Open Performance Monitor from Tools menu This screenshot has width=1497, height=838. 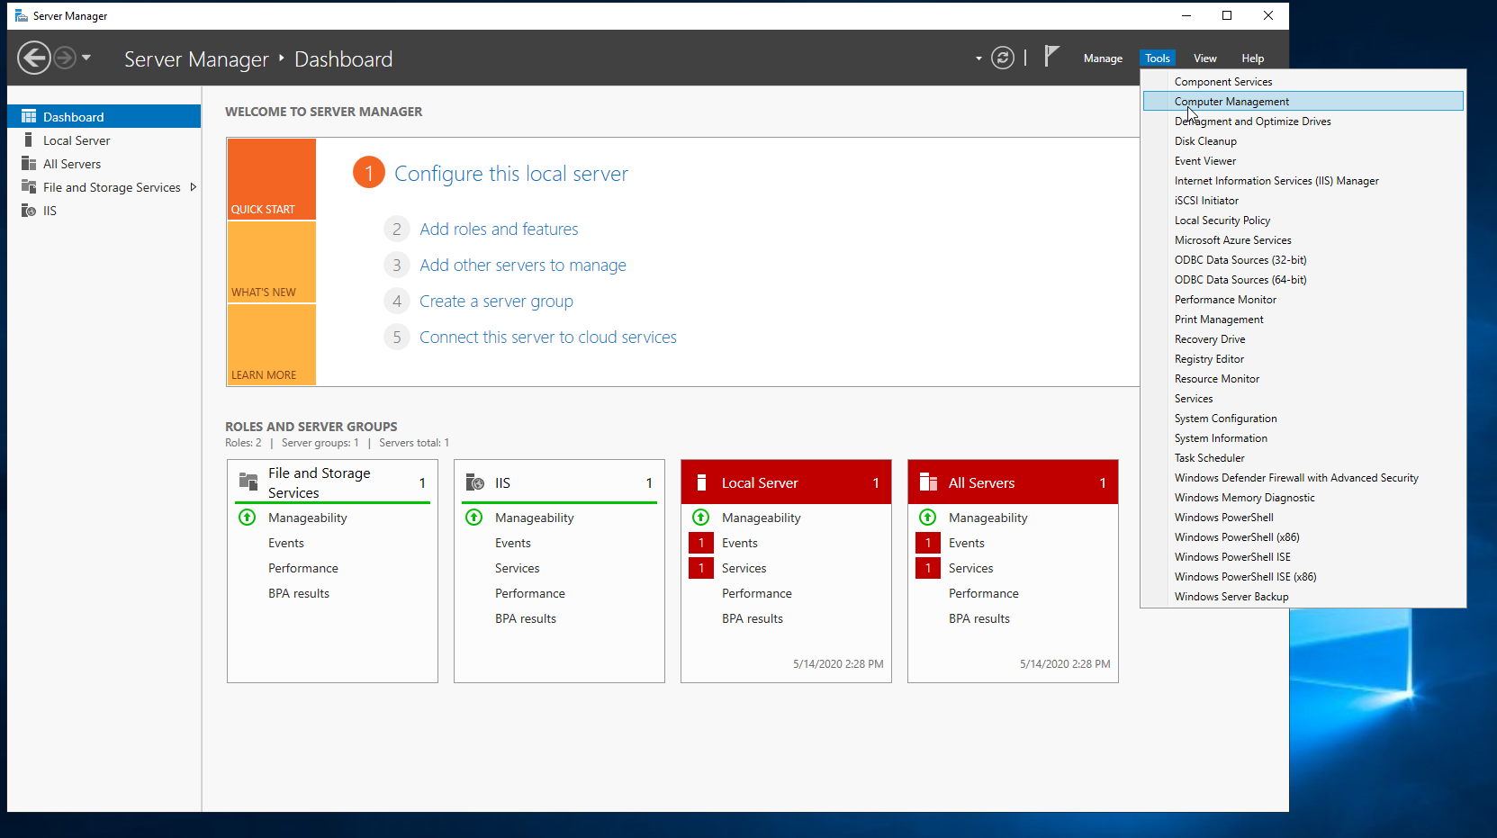click(1303, 300)
